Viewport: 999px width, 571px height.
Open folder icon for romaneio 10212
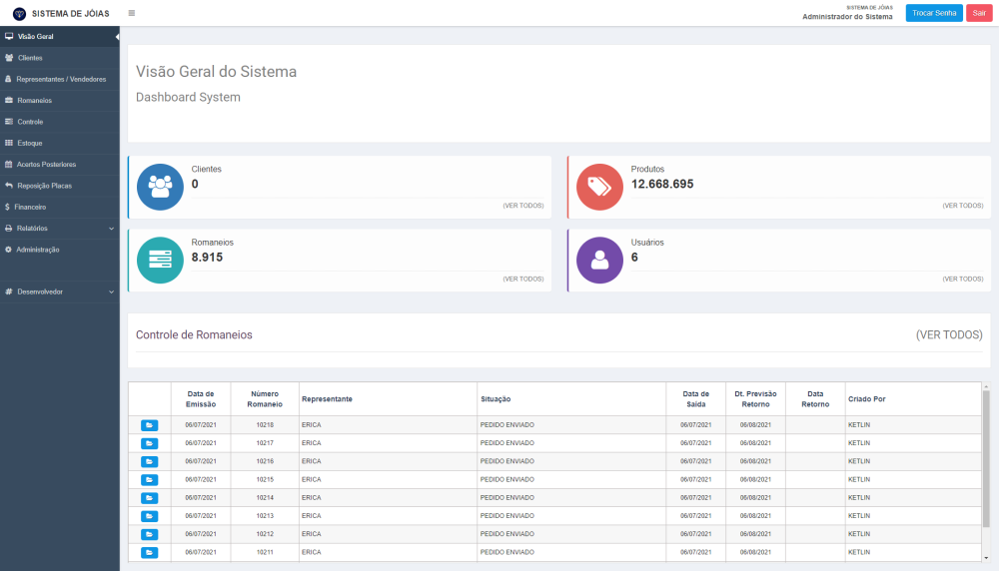(x=149, y=534)
